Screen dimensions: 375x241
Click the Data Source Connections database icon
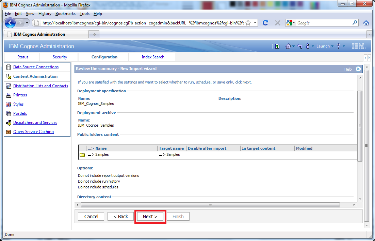tap(9, 67)
